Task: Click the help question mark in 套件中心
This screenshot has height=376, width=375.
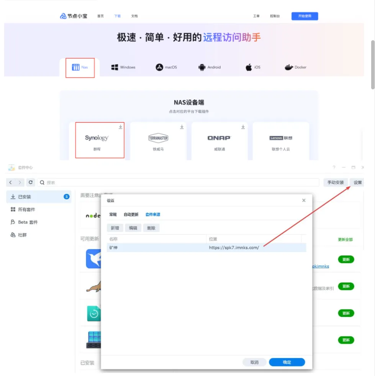Action: pyautogui.click(x=334, y=167)
